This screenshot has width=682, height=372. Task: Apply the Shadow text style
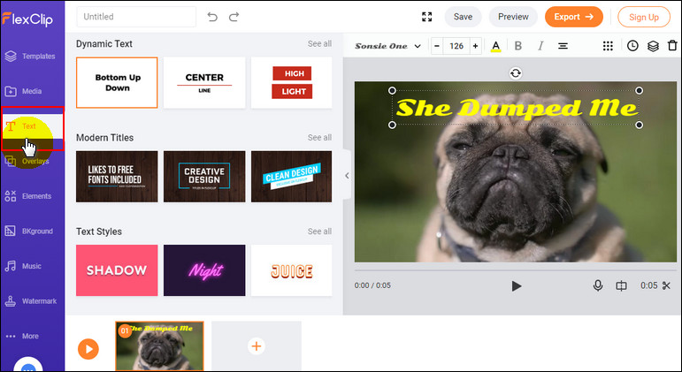117,270
